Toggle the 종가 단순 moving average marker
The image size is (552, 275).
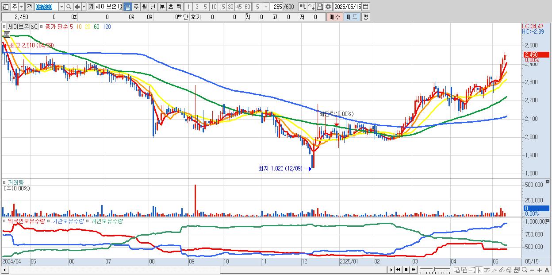42,27
